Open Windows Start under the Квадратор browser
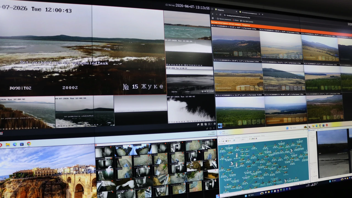Image resolution: width=352 pixels, height=198 pixels. [x=287, y=128]
